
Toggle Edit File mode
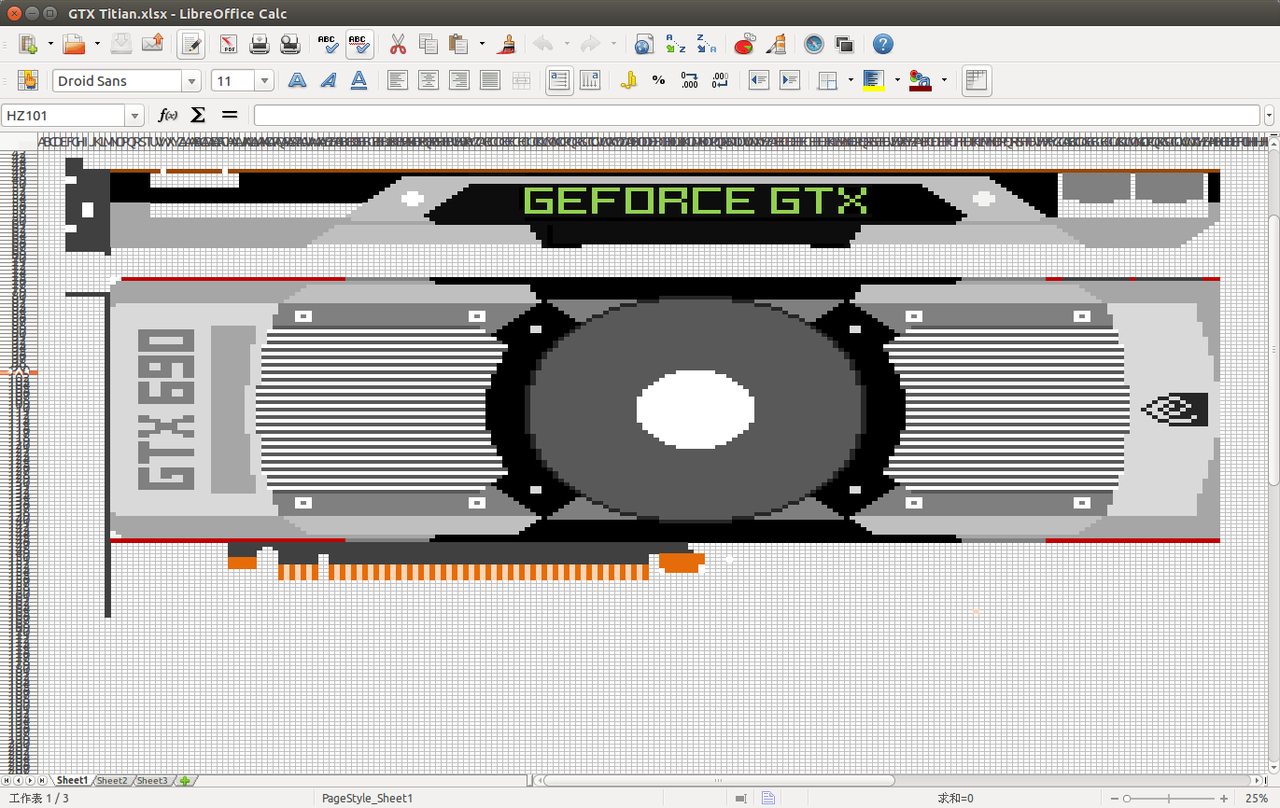click(x=191, y=44)
